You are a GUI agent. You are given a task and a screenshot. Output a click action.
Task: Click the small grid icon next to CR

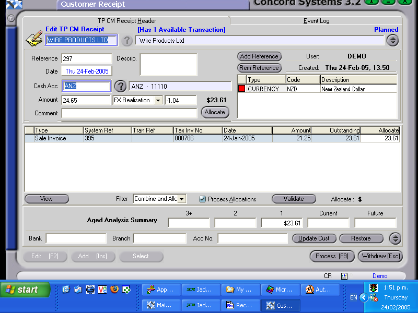click(343, 275)
